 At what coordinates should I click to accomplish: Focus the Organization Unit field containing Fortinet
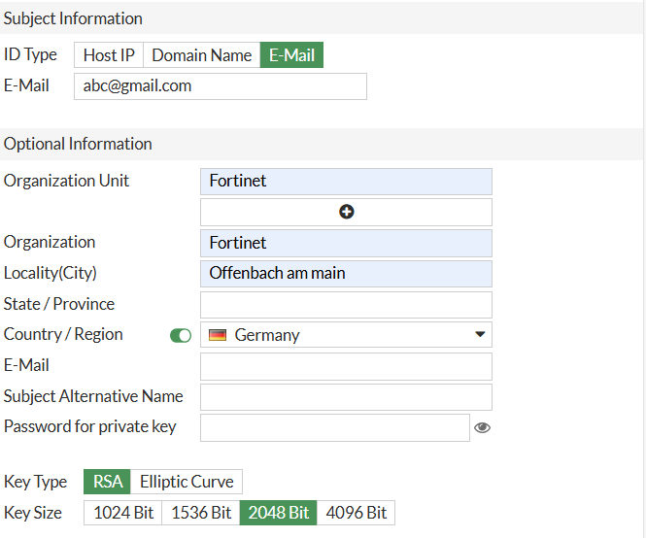[346, 182]
